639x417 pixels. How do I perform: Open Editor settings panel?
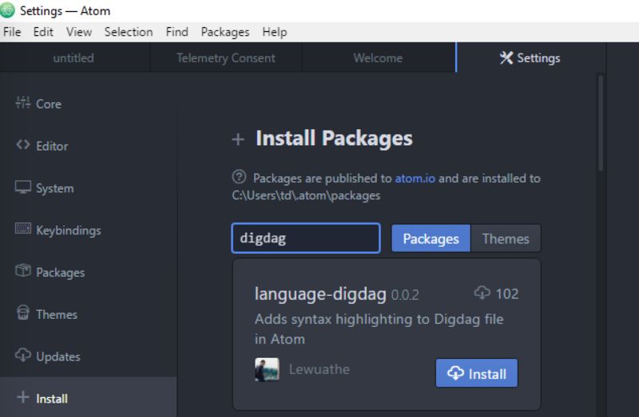tap(89, 146)
